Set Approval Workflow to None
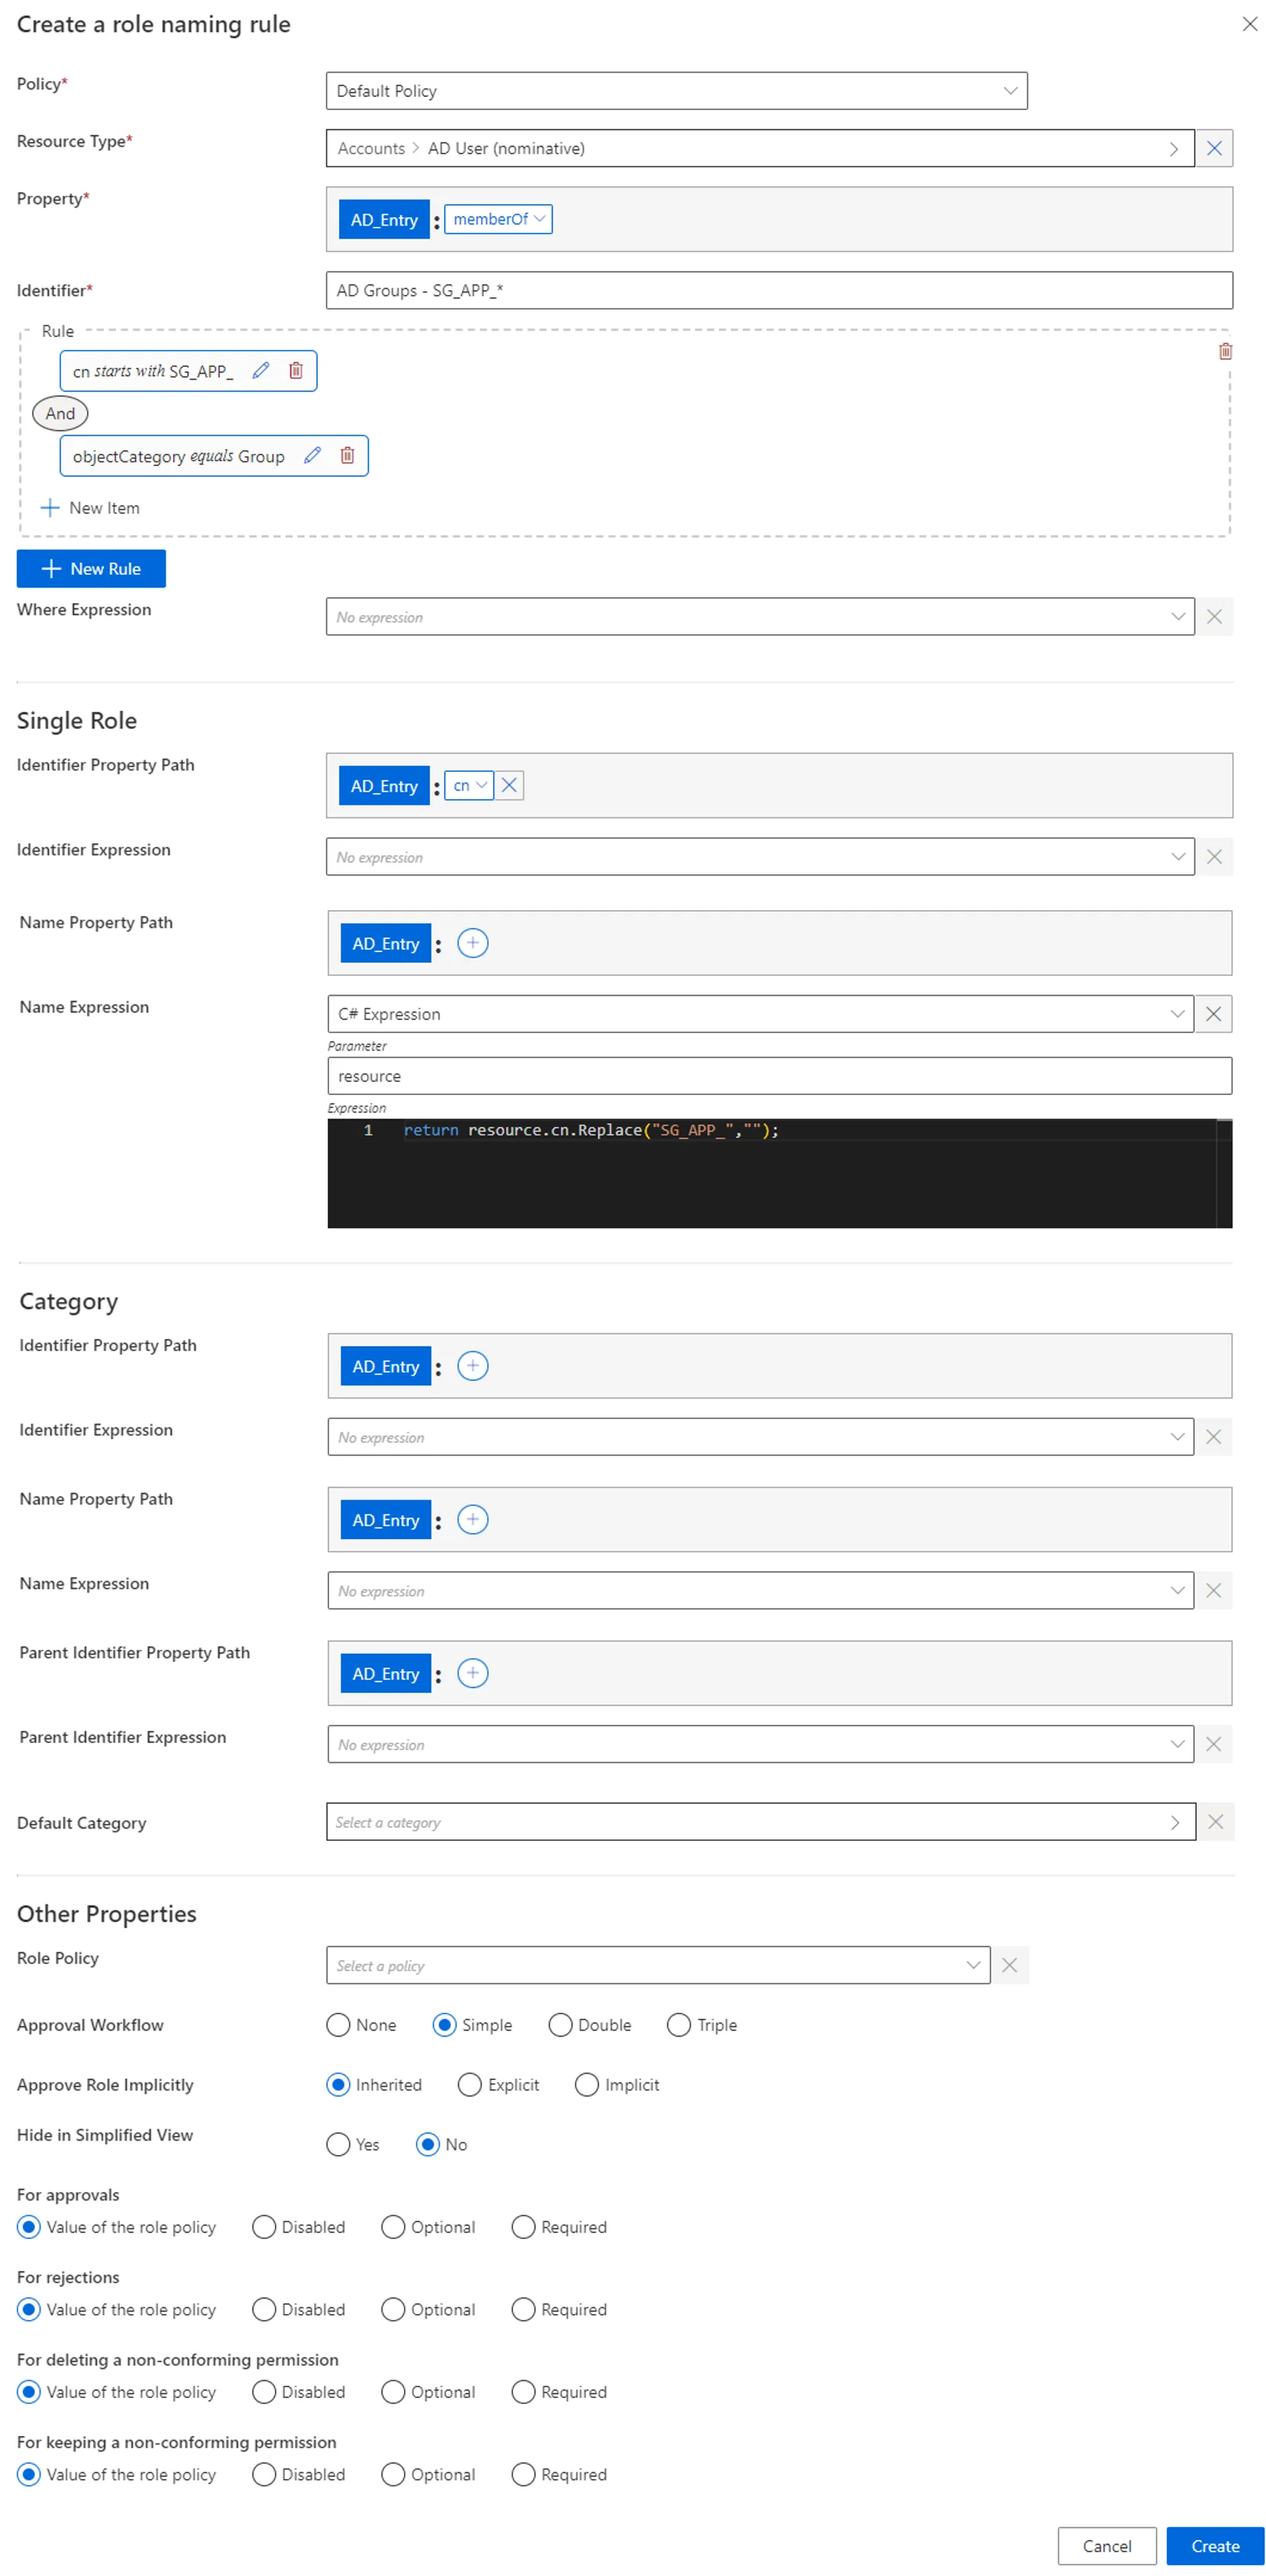The image size is (1266, 2576). (x=339, y=2025)
